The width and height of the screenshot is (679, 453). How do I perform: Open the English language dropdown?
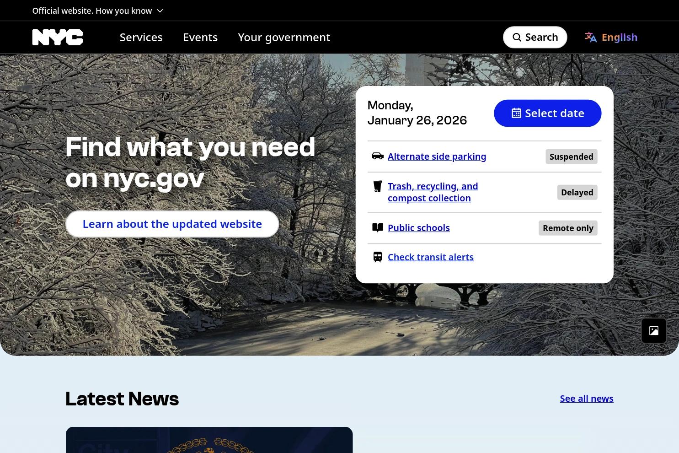coord(619,37)
